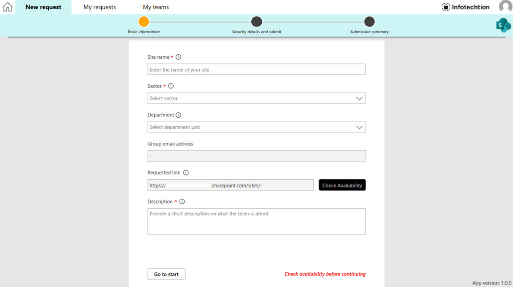Open the user profile avatar

[506, 6]
